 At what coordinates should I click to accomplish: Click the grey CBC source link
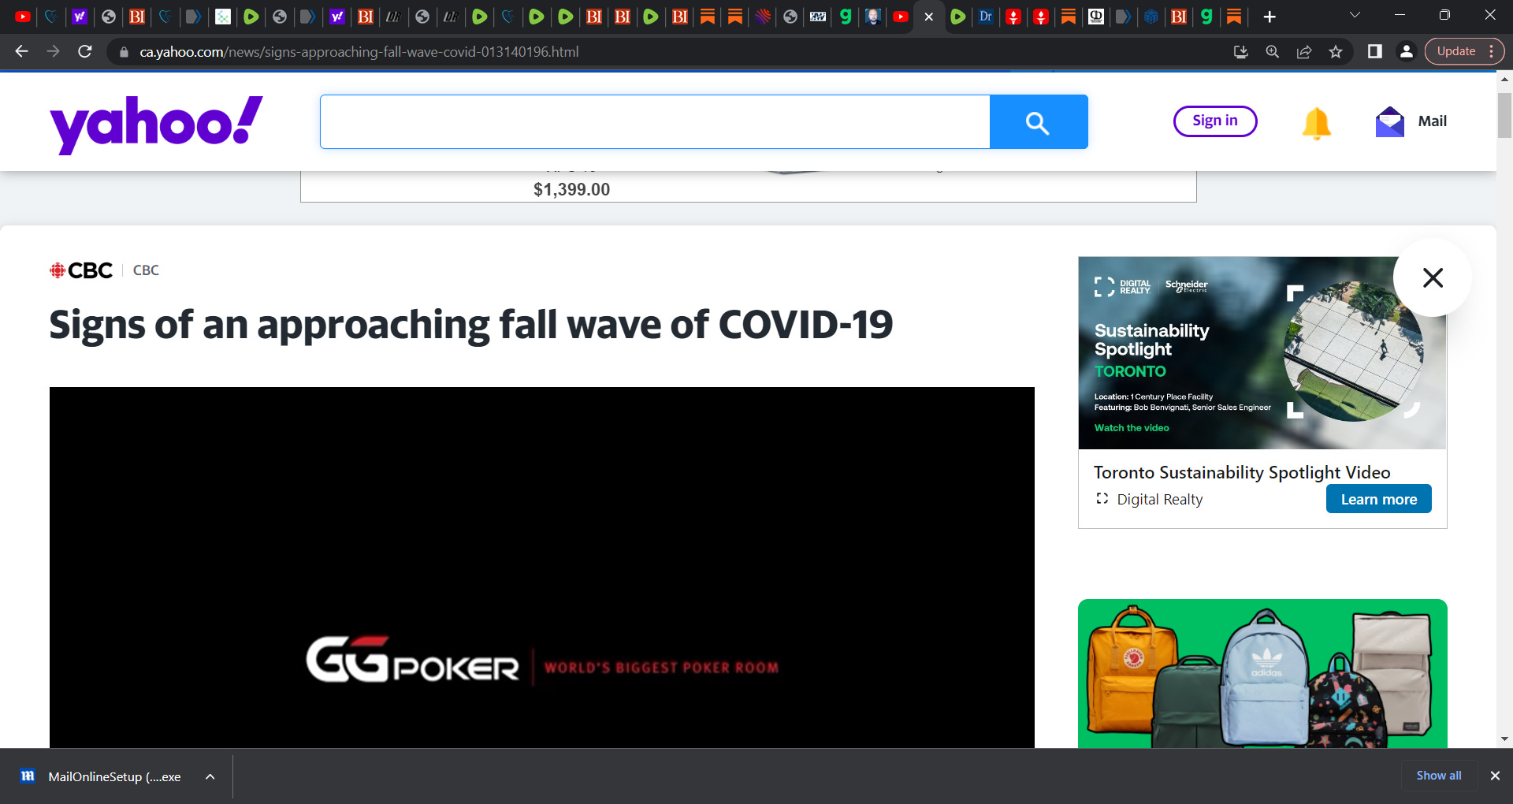pos(146,270)
